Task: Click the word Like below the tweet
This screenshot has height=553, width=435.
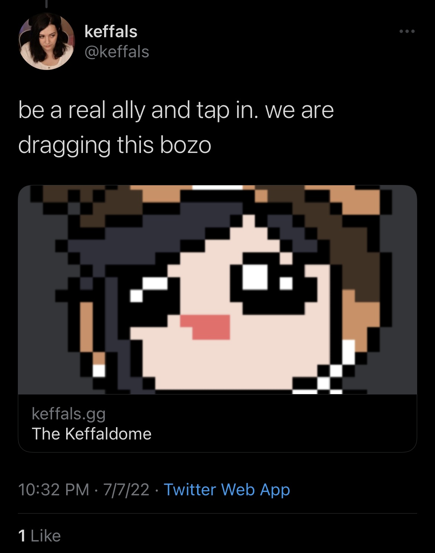Action: 46,536
